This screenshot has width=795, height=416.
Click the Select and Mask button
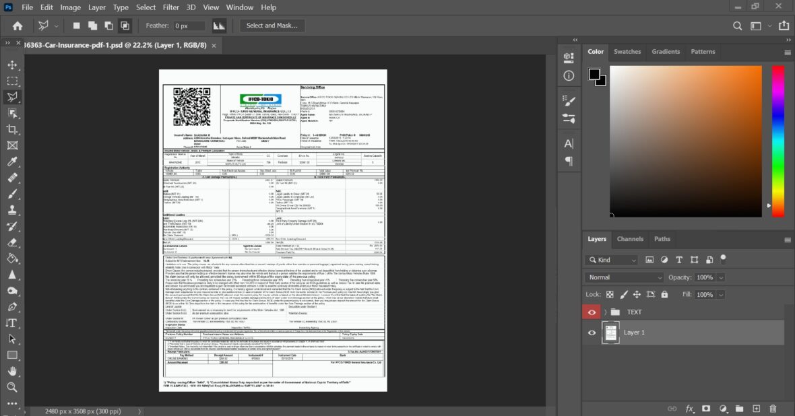272,26
